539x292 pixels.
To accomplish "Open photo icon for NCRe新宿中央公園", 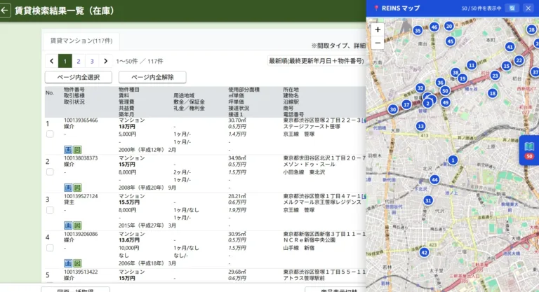I will click(68, 263).
